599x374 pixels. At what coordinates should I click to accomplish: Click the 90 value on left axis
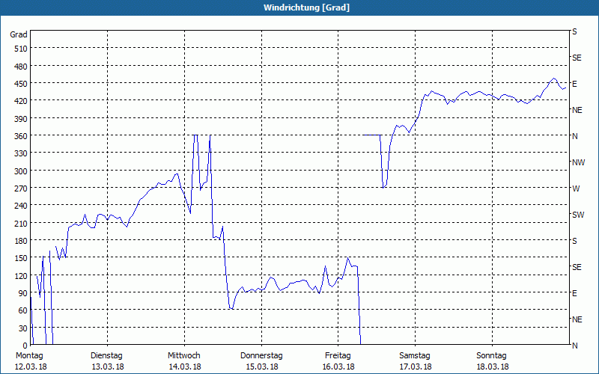(x=23, y=293)
